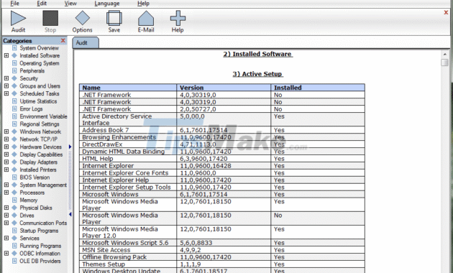Click the Themes Setup cell
453x273 pixels.
(128, 264)
